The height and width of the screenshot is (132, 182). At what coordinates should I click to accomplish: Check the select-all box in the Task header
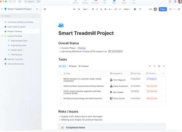[61, 73]
